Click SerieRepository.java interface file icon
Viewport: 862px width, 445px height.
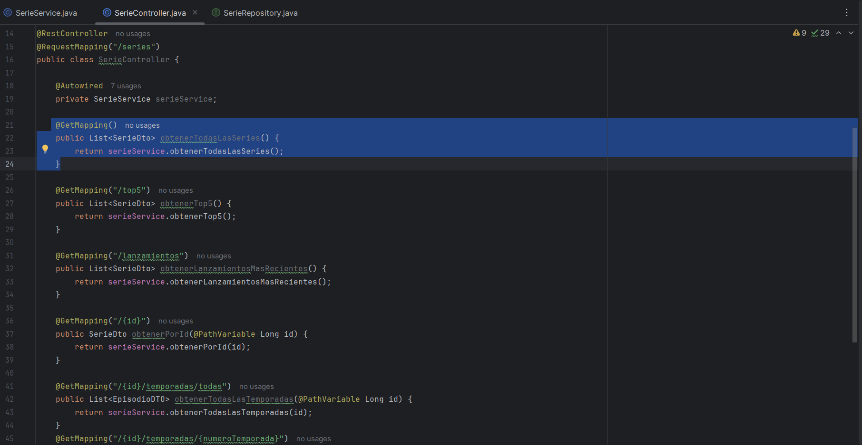pos(216,12)
